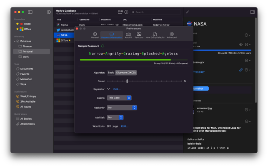Edit the word lists

point(125,126)
